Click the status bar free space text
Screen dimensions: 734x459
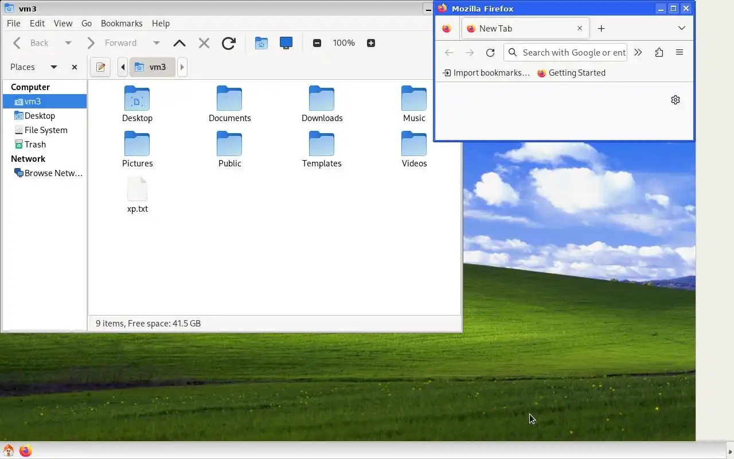coord(148,324)
